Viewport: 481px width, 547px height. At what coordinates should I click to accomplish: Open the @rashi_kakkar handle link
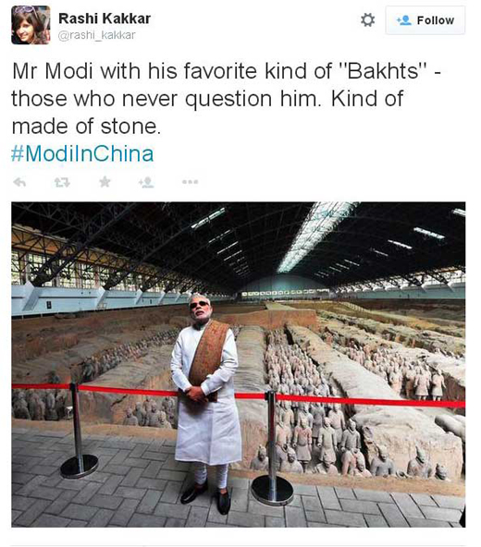point(96,35)
